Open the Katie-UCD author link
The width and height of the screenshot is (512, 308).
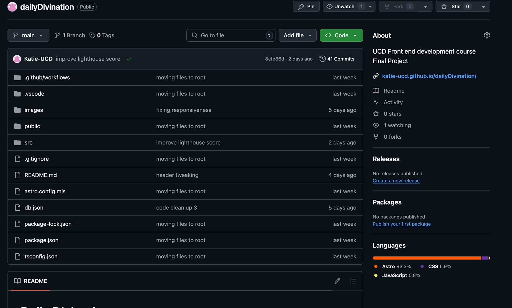pyautogui.click(x=38, y=59)
